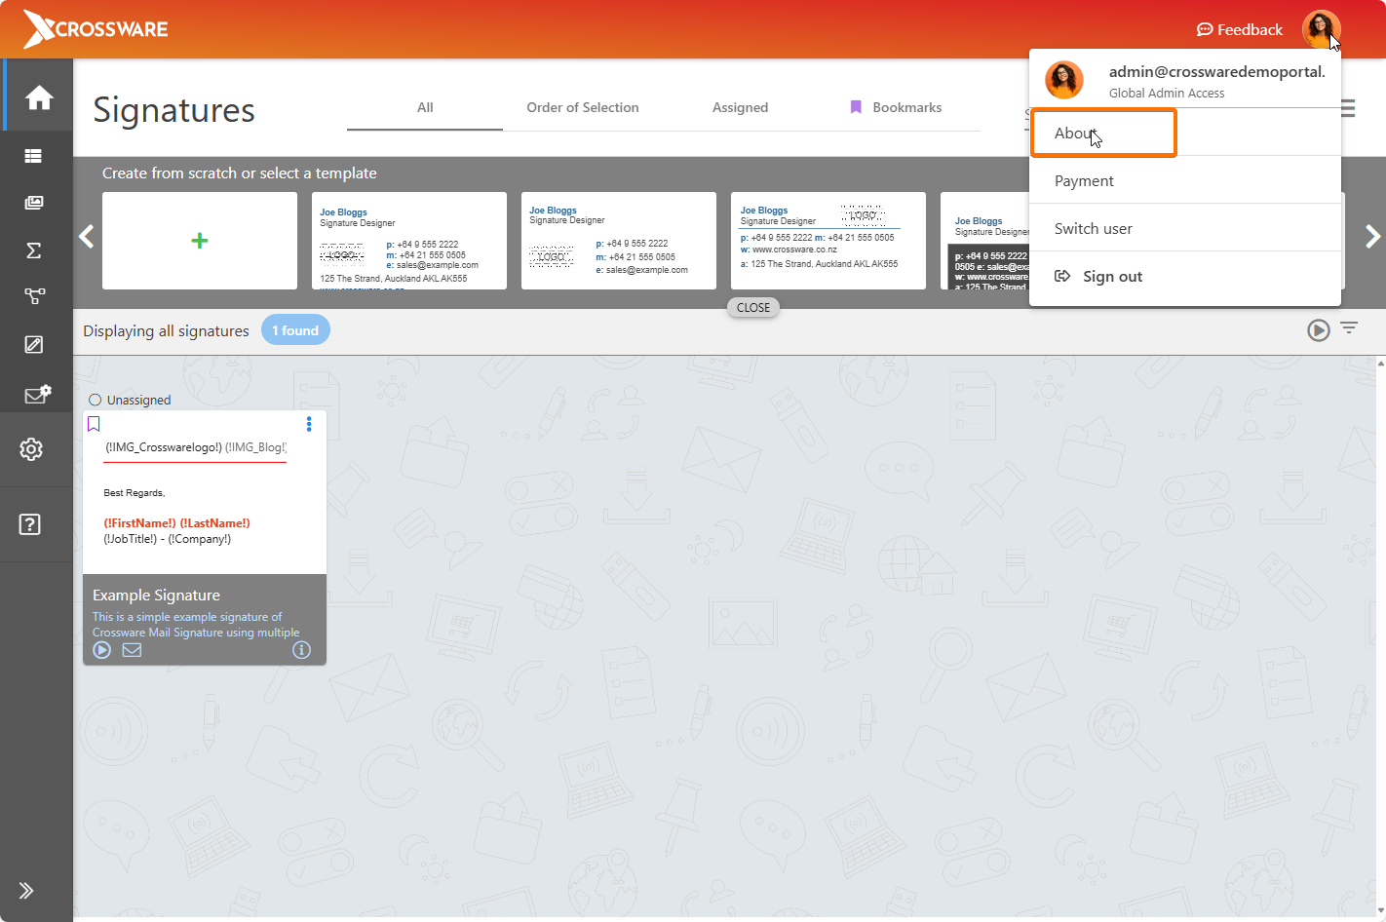The image size is (1386, 922).
Task: Open the Settings gear in sidebar
Action: point(31,449)
